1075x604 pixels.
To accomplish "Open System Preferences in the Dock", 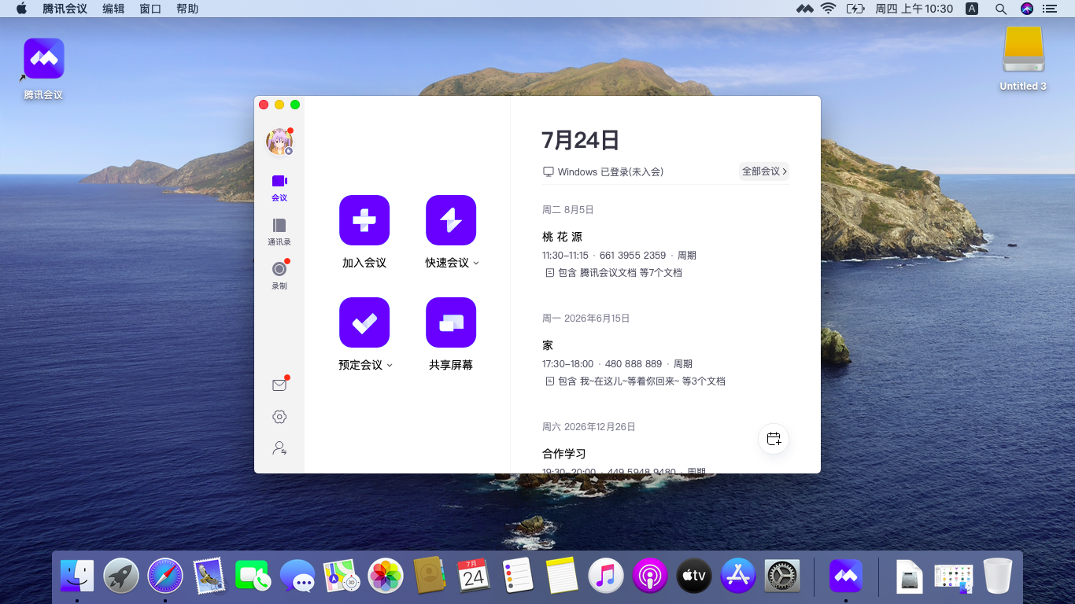I will [x=782, y=576].
